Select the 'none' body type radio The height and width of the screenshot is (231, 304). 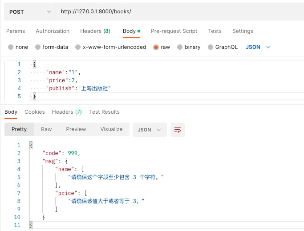(x=11, y=47)
